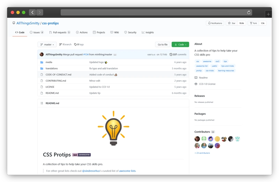
Task: Open the css-protips repository name link
Action: 50,23
